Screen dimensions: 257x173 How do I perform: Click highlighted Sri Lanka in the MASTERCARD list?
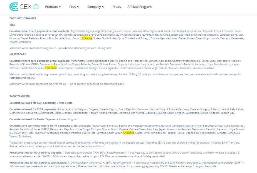click(51, 68)
